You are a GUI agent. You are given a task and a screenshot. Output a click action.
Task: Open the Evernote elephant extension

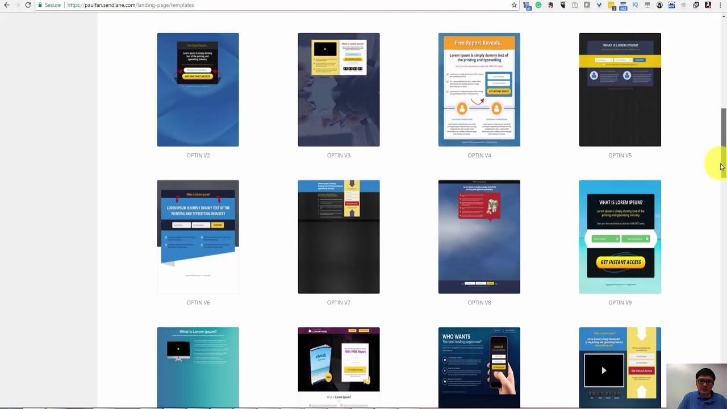550,5
